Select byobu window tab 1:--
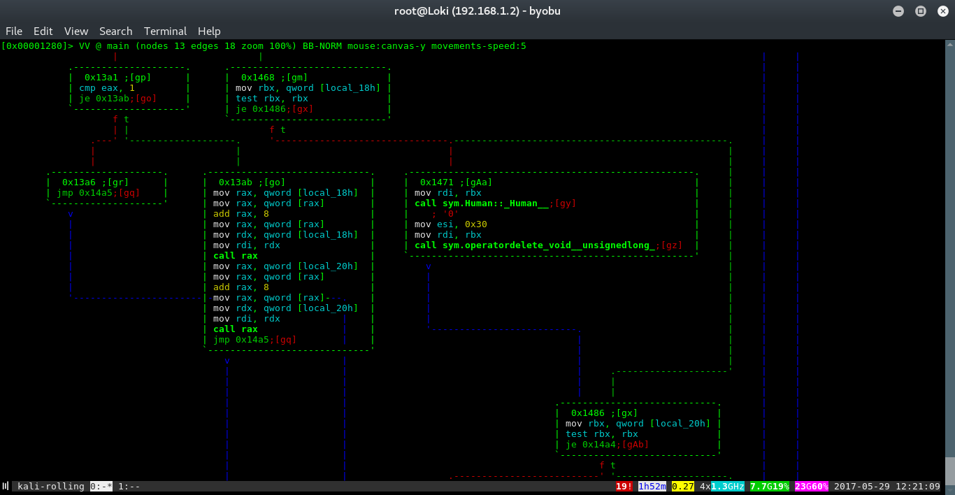 (129, 486)
